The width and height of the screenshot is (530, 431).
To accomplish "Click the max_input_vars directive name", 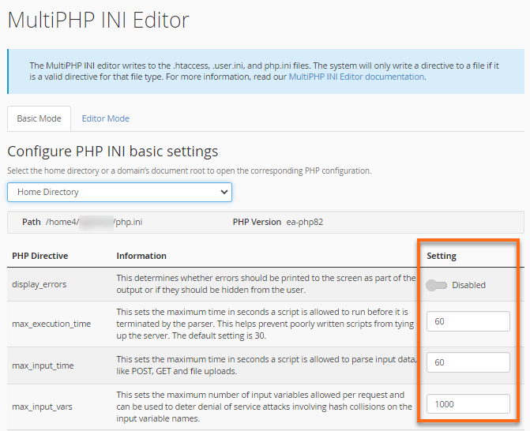I will (42, 407).
